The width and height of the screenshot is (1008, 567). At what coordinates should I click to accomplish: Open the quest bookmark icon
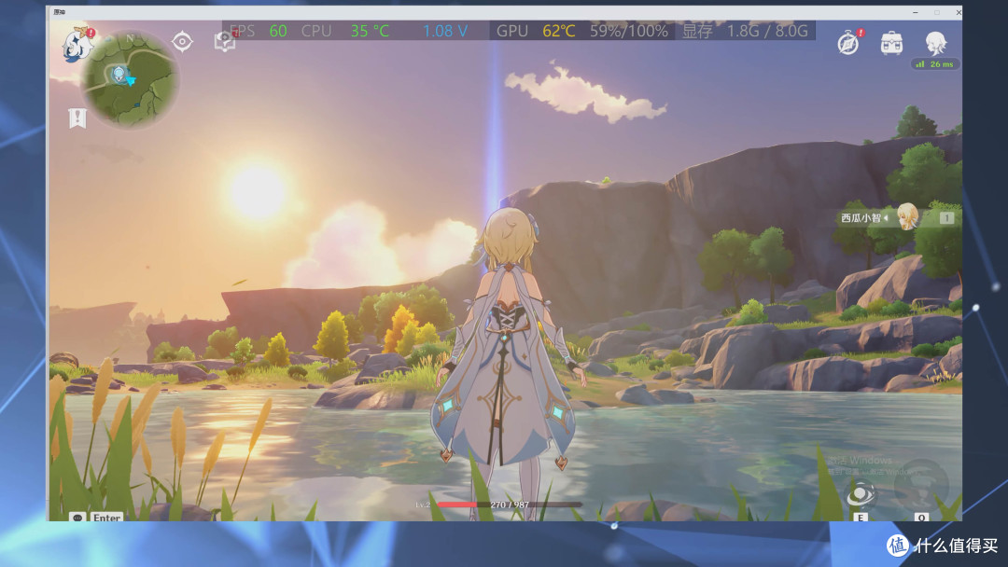[x=77, y=118]
